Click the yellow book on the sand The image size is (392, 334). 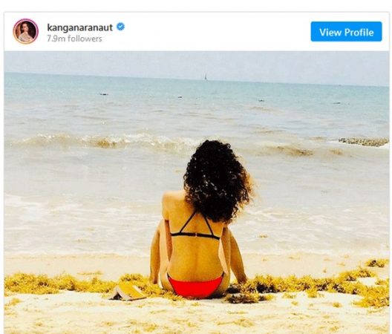[128, 292]
